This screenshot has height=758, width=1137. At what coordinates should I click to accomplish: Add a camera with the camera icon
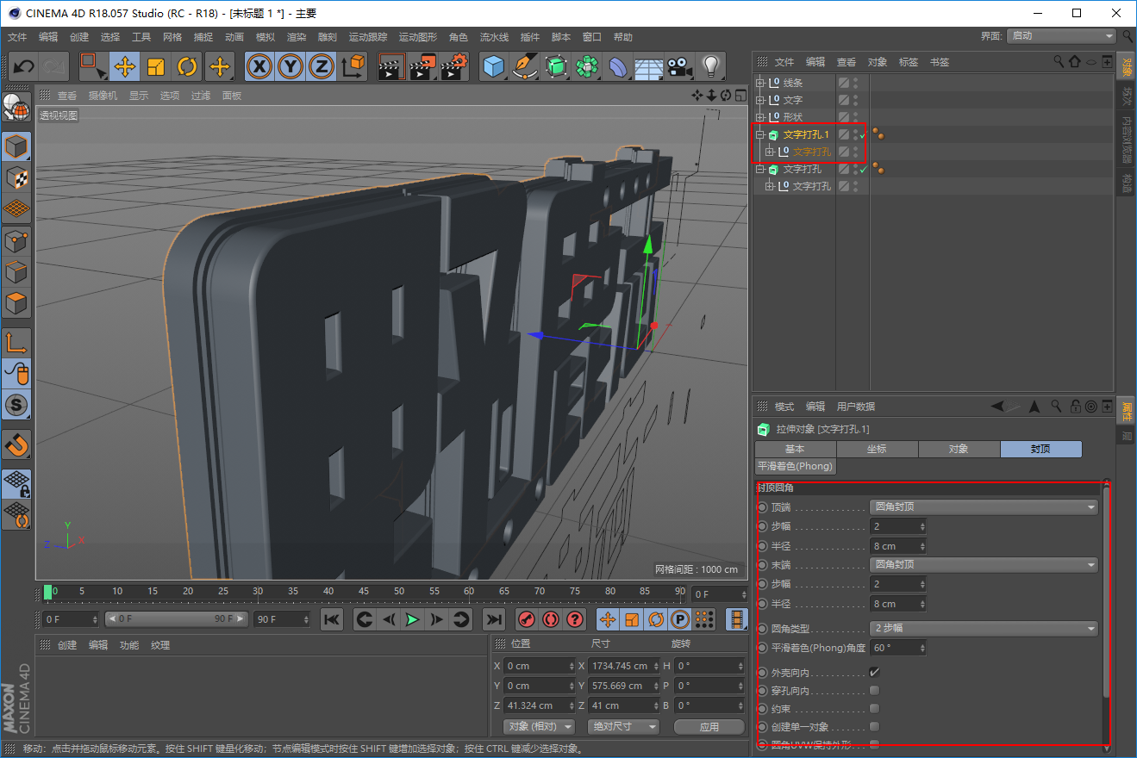[678, 66]
